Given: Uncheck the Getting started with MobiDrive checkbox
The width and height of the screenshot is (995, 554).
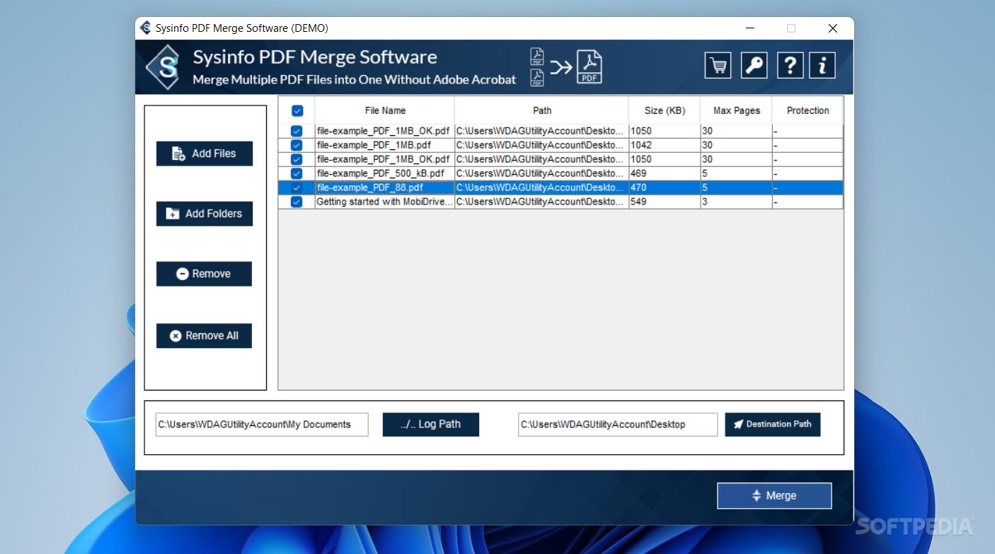Looking at the screenshot, I should click(x=297, y=202).
